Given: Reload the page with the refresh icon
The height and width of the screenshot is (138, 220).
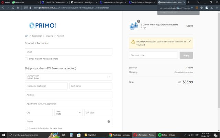Looking at the screenshot, I should coord(13,8).
